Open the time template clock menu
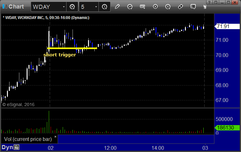 pos(105,7)
